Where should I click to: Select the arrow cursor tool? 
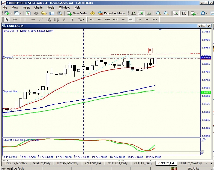click(x=7, y=19)
